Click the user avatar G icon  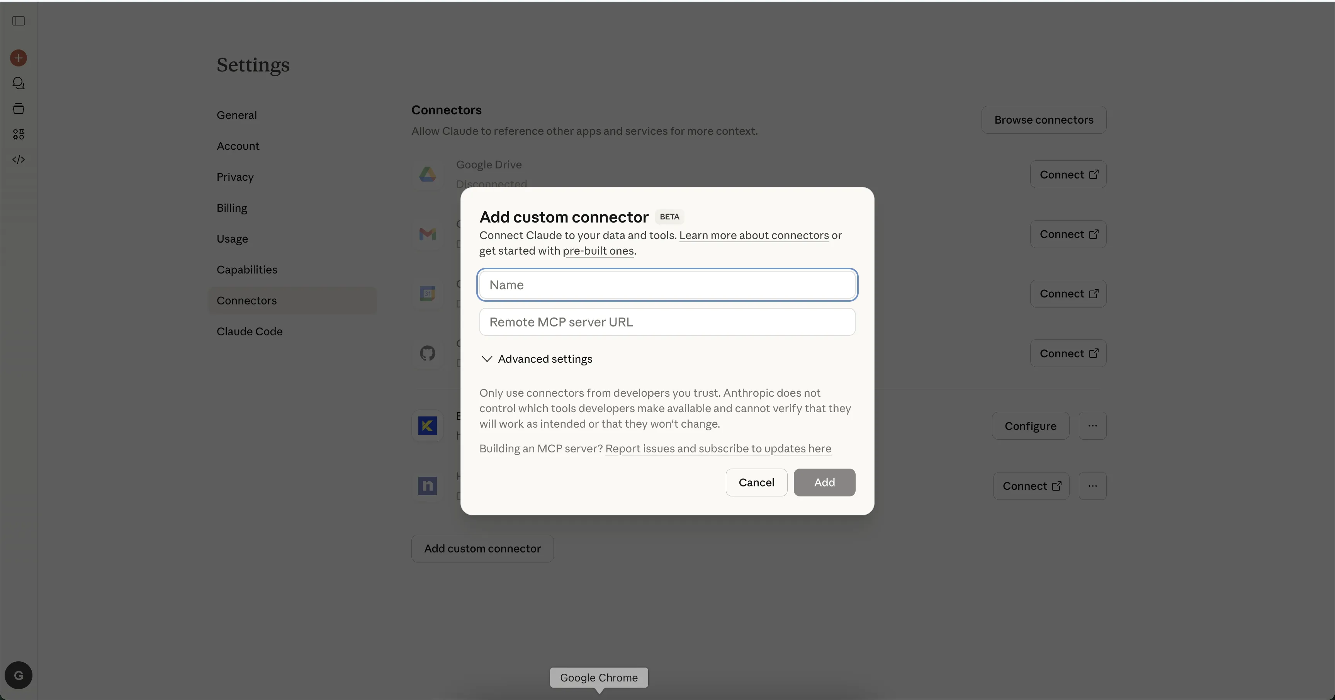pos(19,675)
